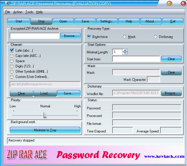The height and width of the screenshot is (166, 187).
Task: Click the 'Recovery stopped' status text
Action: (21, 140)
